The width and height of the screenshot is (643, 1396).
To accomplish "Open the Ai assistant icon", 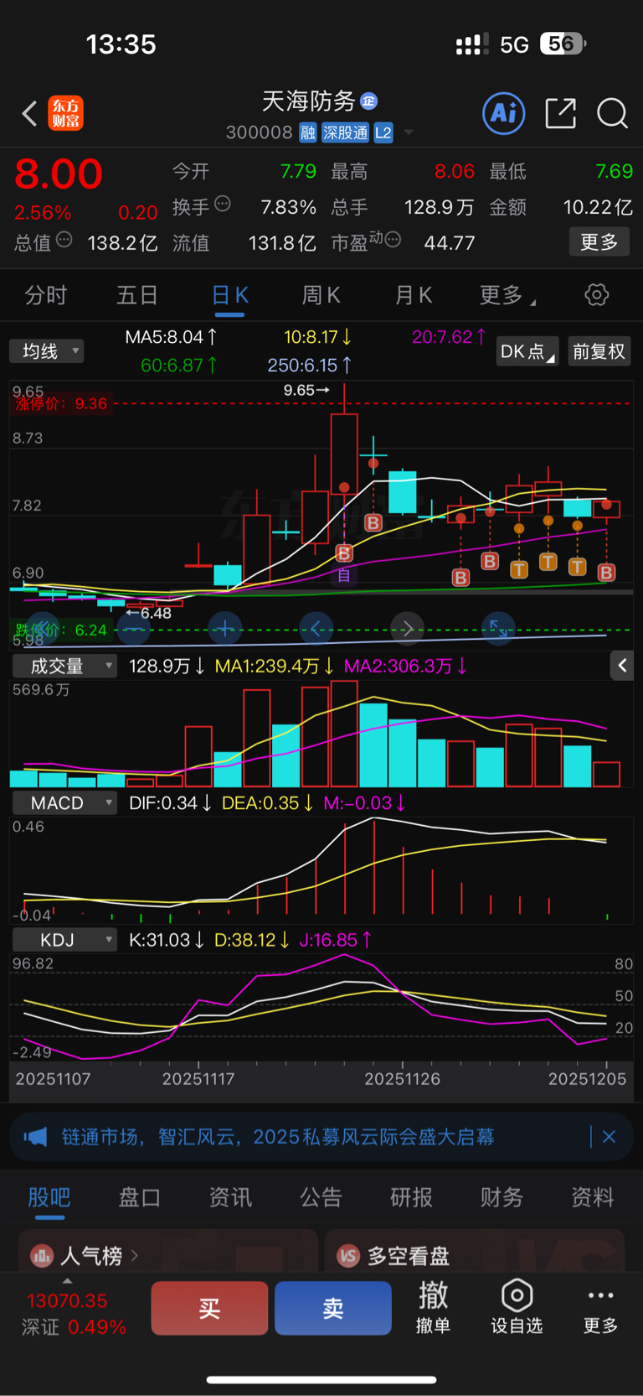I will pos(504,113).
